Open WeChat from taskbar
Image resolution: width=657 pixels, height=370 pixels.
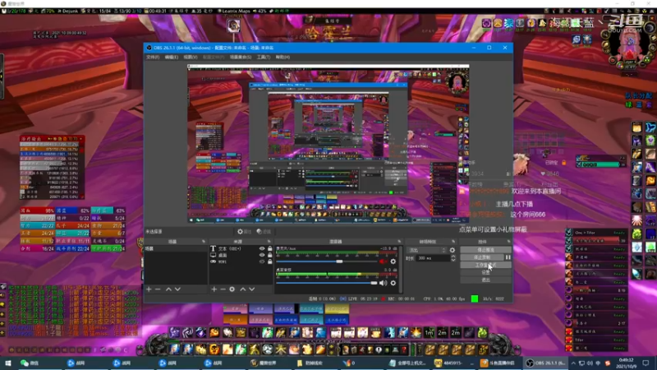pyautogui.click(x=30, y=363)
